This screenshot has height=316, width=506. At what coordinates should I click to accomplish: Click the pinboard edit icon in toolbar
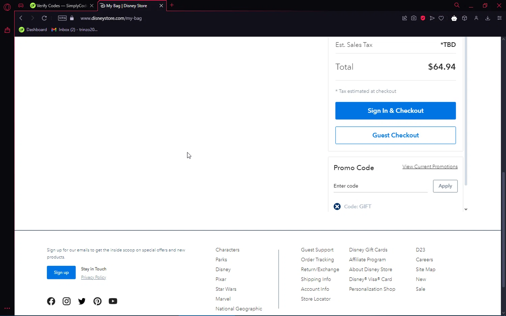coord(404,18)
